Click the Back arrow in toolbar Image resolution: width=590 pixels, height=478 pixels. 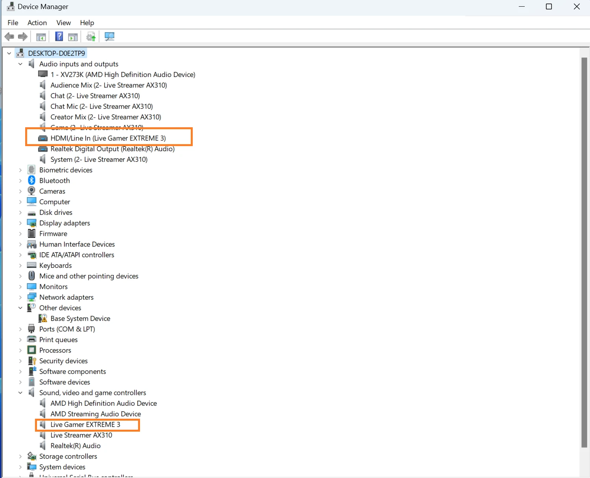click(9, 37)
